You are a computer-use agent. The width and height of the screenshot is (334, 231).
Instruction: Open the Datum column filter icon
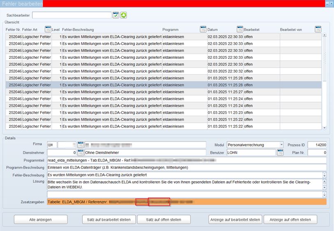[x=240, y=29]
